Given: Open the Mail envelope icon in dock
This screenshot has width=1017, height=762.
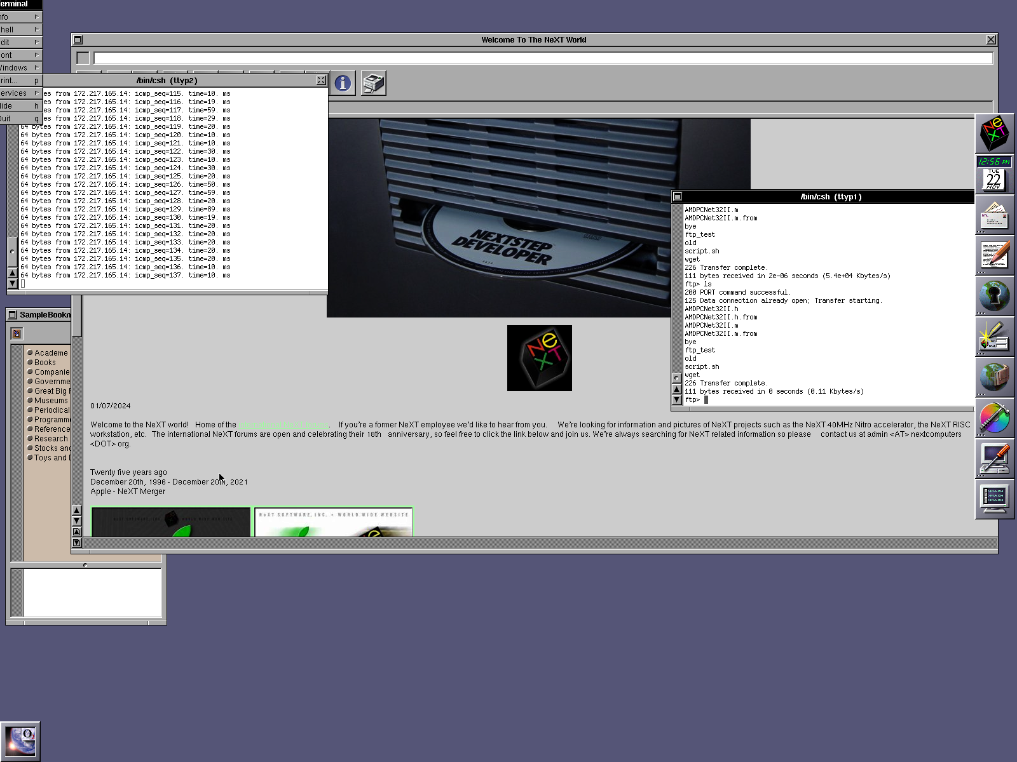Looking at the screenshot, I should tap(994, 215).
